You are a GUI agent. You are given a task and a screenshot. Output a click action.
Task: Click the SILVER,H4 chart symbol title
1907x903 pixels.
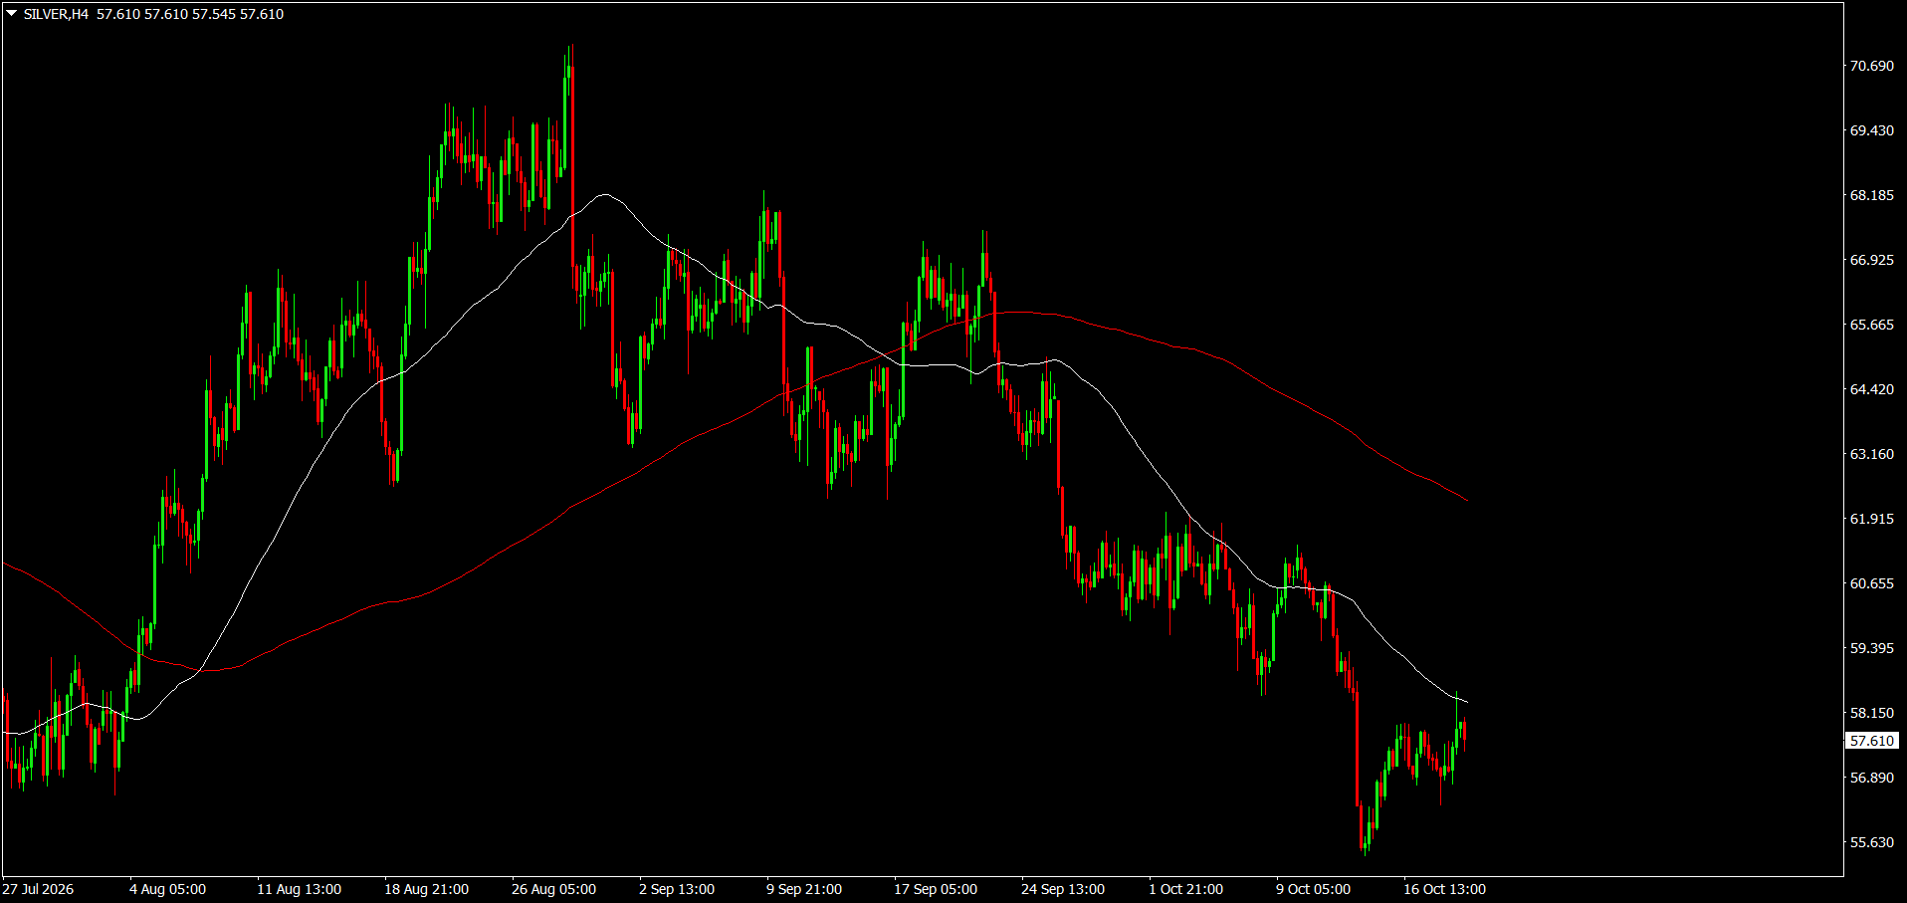56,14
